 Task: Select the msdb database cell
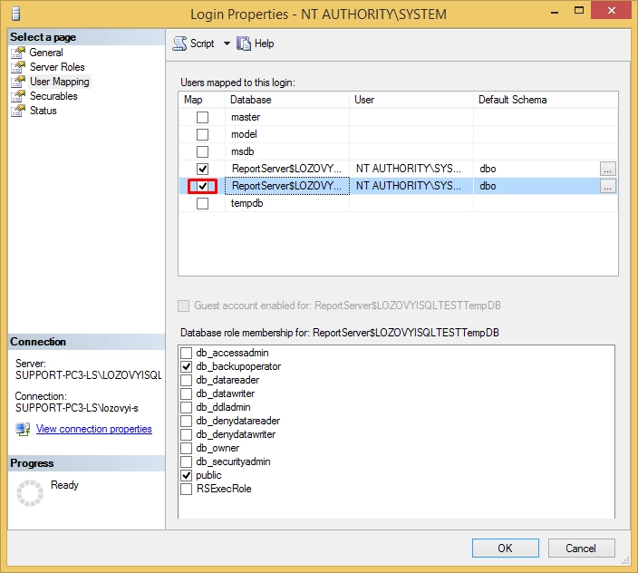287,151
